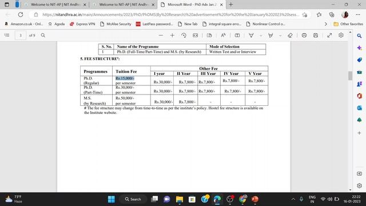Open the integral square error bookmark
Viewport: 366px width, 206px height.
222,24
